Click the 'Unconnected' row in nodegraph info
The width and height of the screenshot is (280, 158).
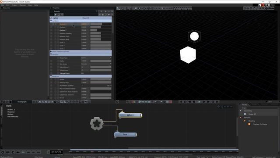pos(13,116)
